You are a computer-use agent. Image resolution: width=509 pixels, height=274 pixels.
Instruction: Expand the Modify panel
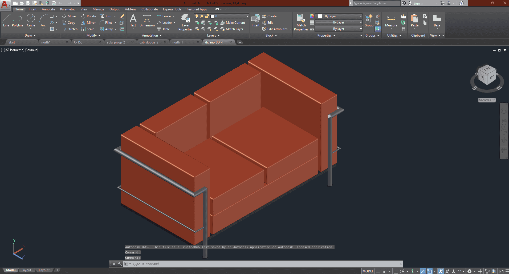tap(93, 35)
